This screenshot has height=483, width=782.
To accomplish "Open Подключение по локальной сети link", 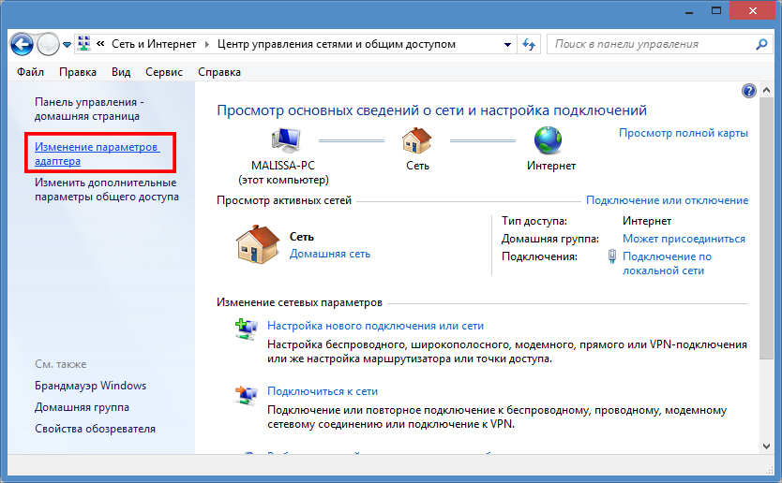I will pos(667,263).
